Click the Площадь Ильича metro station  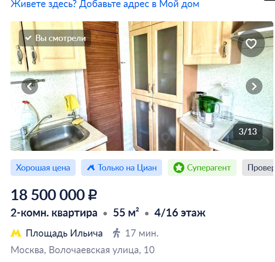(x=64, y=233)
